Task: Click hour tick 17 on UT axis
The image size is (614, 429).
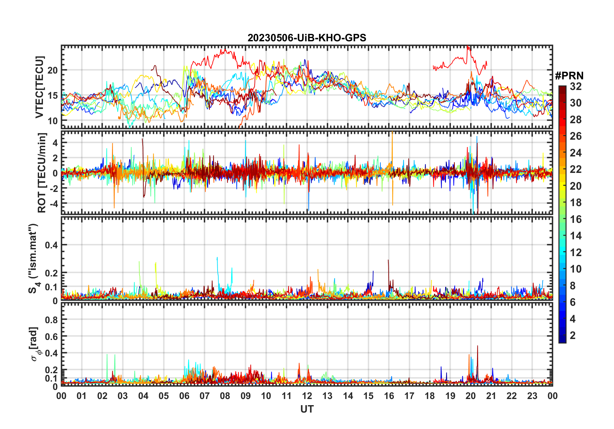Action: pyautogui.click(x=409, y=396)
